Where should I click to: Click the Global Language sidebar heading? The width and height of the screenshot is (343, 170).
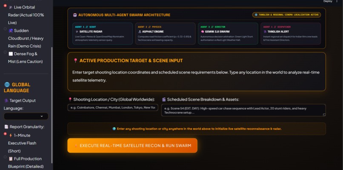17,88
